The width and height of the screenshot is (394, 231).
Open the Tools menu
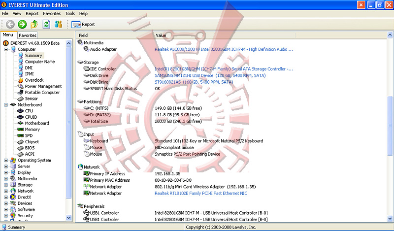70,14
